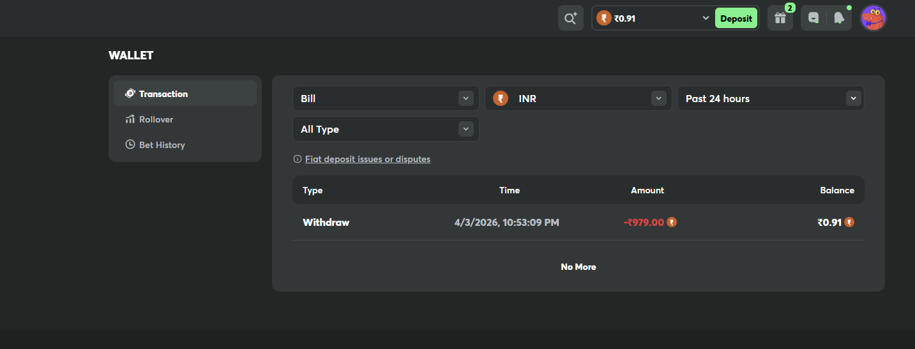The height and width of the screenshot is (349, 915).
Task: Expand the header balance chevron
Action: (706, 18)
